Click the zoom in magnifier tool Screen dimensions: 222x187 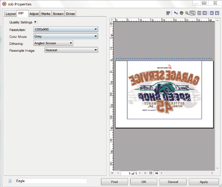(187, 13)
